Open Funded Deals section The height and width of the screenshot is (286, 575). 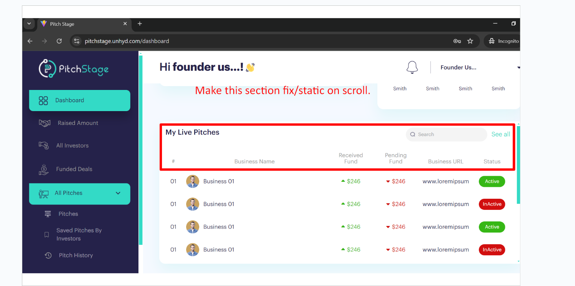pyautogui.click(x=74, y=169)
